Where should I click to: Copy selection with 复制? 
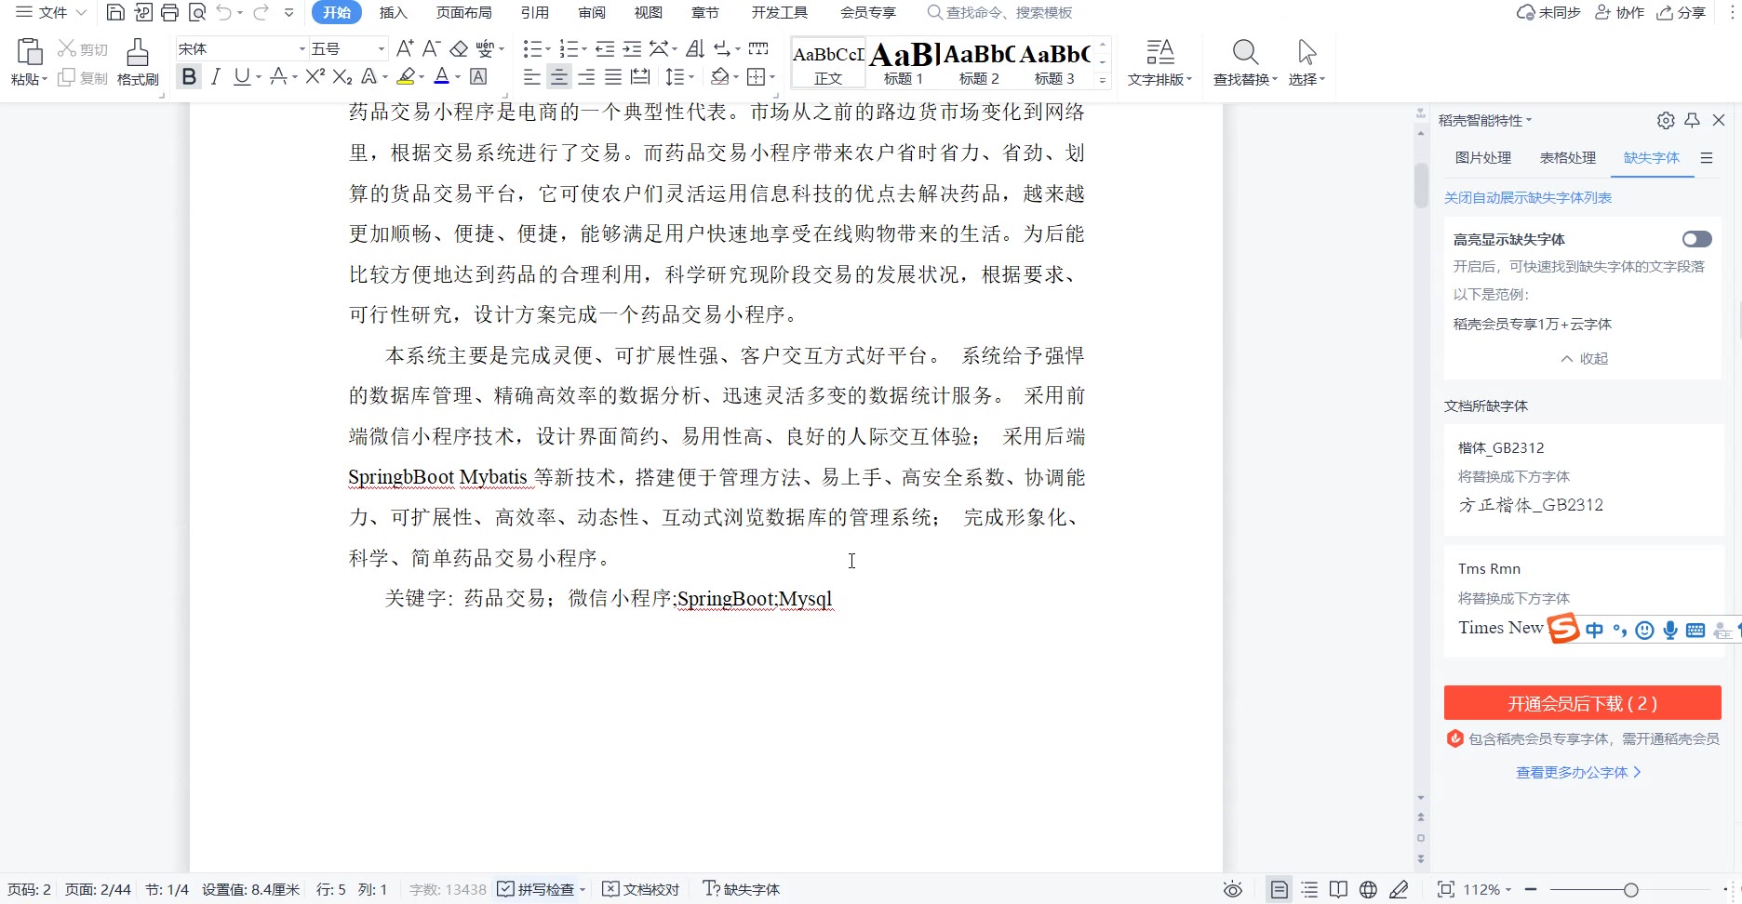[x=83, y=78]
